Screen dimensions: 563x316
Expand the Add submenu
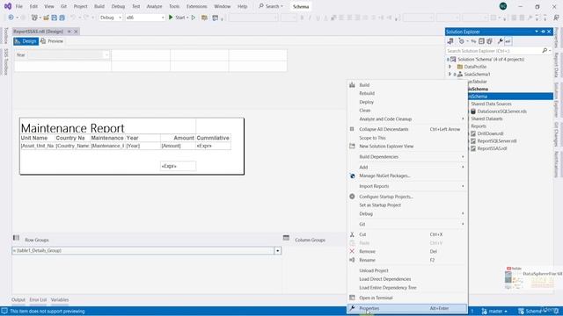click(406, 168)
